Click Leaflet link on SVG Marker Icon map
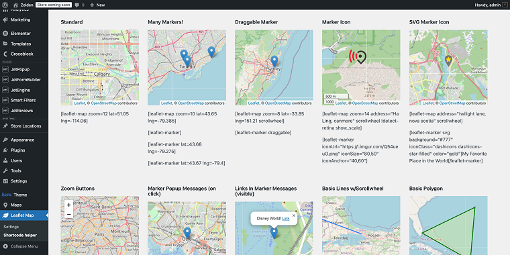The height and width of the screenshot is (255, 510). click(x=428, y=103)
